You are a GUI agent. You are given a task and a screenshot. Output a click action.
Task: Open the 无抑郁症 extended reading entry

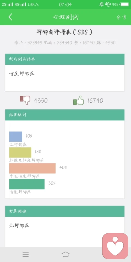tap(19, 226)
